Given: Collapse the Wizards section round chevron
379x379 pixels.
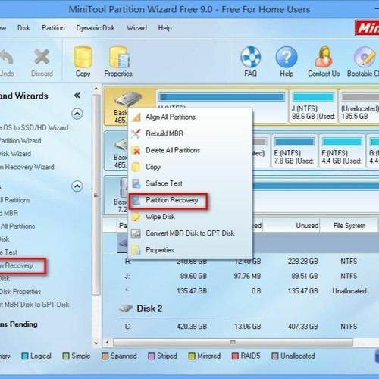Looking at the screenshot, I should [x=77, y=114].
